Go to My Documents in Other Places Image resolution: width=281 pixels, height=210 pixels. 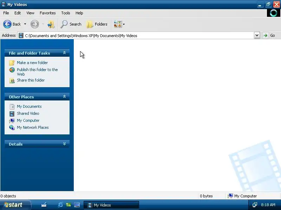[x=29, y=106]
